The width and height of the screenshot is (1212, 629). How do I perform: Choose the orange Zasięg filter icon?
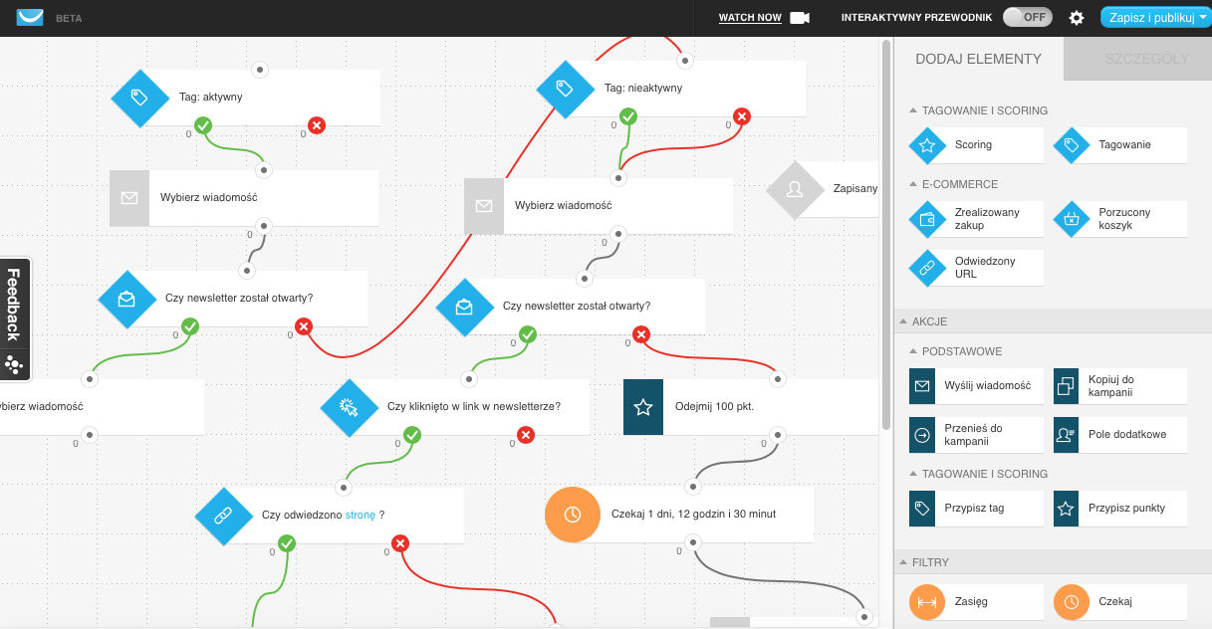tap(928, 602)
